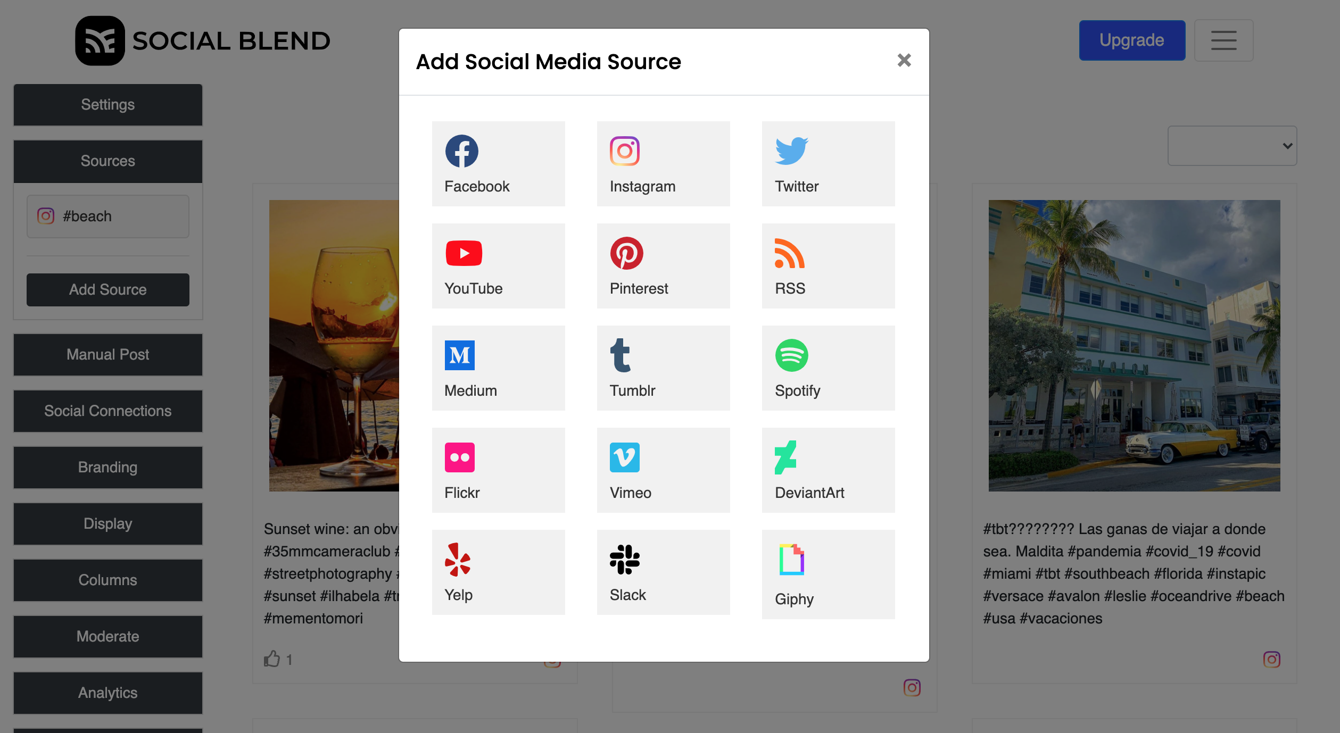Click the Slack label text
This screenshot has height=733, width=1340.
627,595
